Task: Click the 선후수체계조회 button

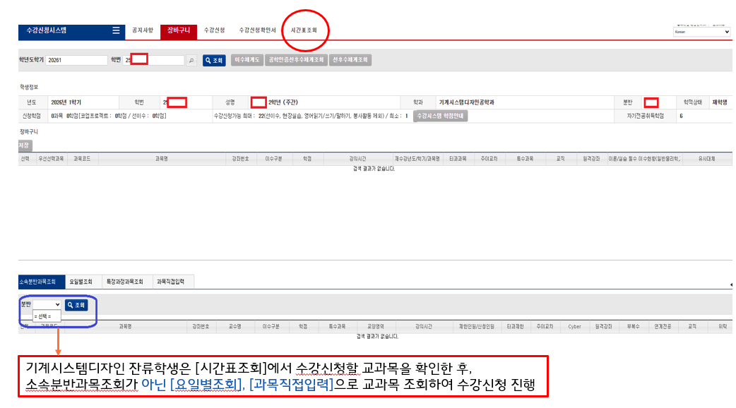Action: 350,61
